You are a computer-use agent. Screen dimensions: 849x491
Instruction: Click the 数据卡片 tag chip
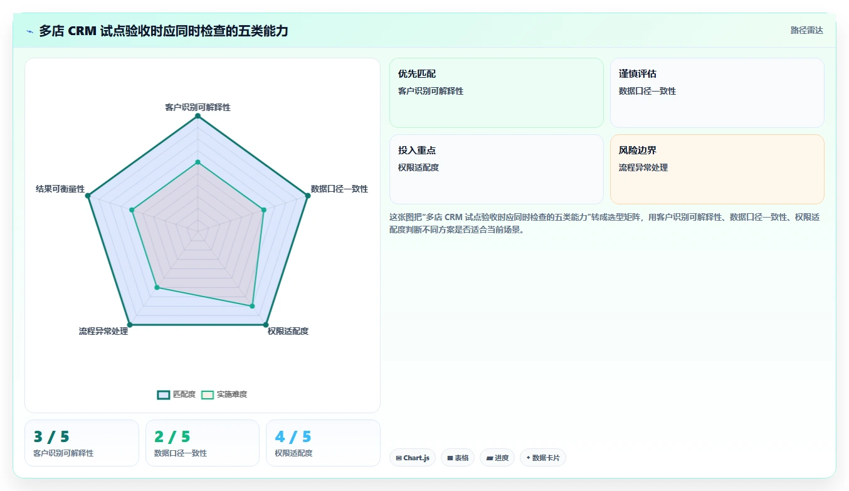pos(543,458)
